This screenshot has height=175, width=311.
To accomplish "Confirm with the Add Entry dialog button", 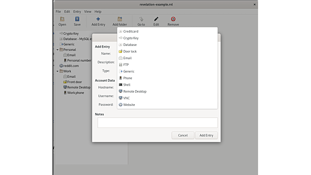I will (x=206, y=135).
